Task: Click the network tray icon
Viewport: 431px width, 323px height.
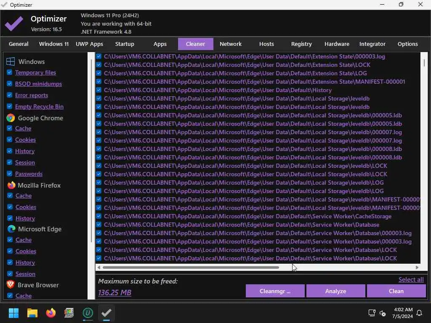Action: [372, 313]
